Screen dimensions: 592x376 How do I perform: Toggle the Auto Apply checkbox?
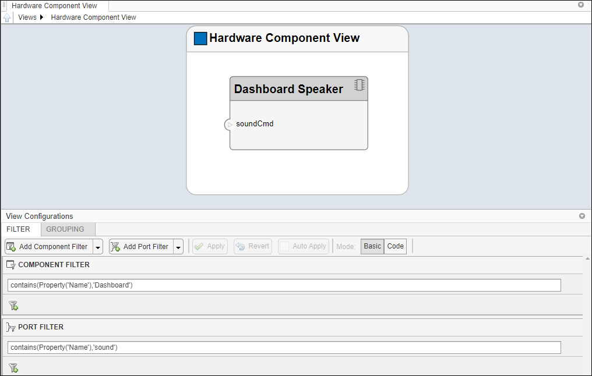pos(284,246)
